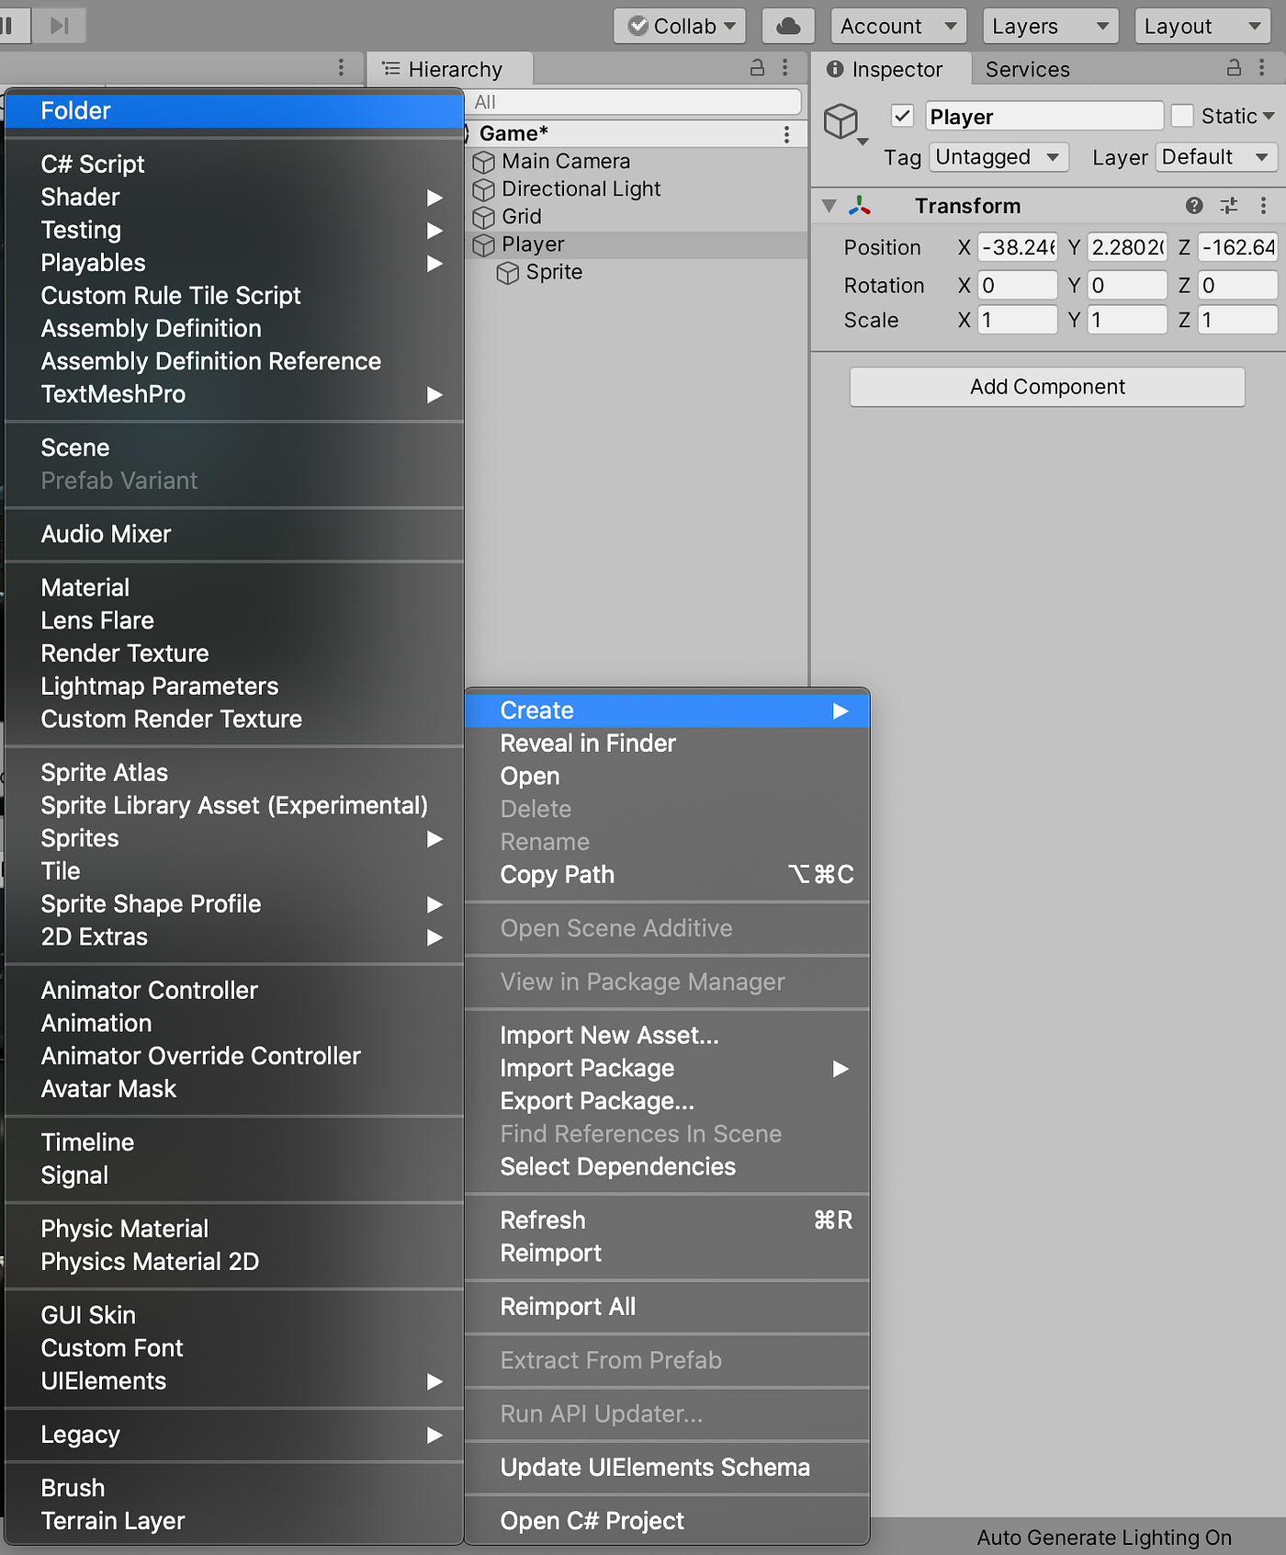The image size is (1286, 1555).
Task: Toggle the Hierarchy panel lock icon
Action: tap(757, 67)
